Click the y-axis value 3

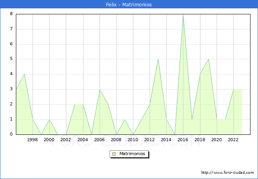pyautogui.click(x=11, y=89)
